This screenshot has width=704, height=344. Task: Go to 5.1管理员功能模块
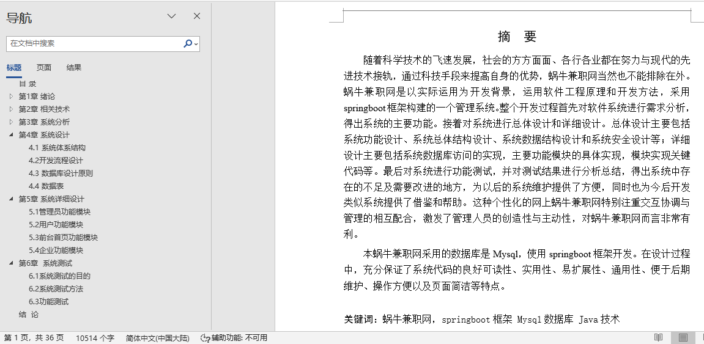(x=60, y=211)
